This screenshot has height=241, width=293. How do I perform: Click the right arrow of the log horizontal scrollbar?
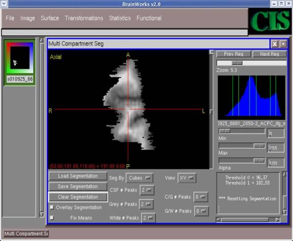[278, 220]
